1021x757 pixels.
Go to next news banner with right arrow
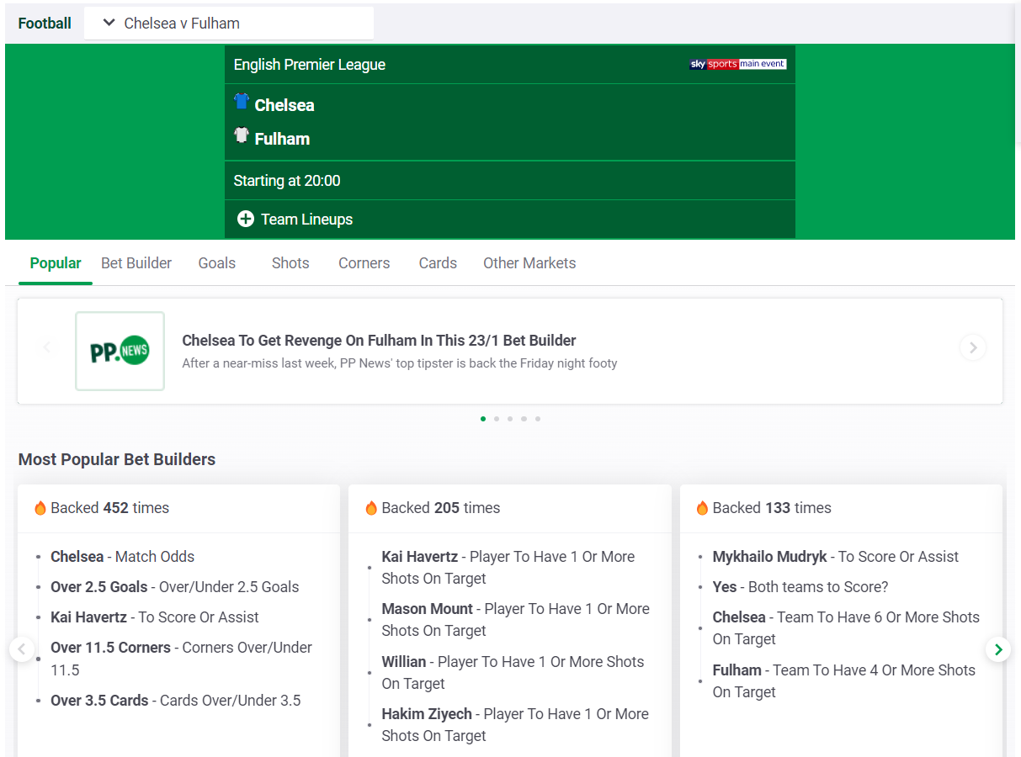(973, 347)
